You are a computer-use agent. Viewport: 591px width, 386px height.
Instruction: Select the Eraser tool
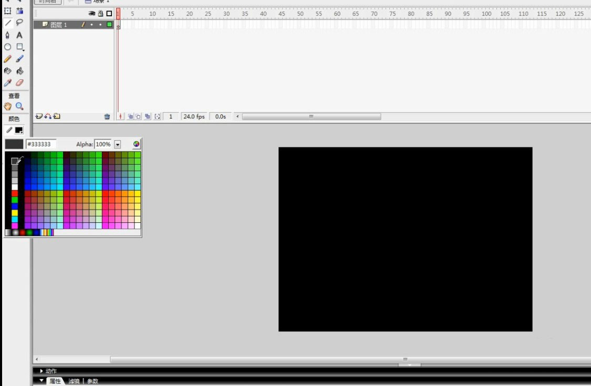(19, 83)
